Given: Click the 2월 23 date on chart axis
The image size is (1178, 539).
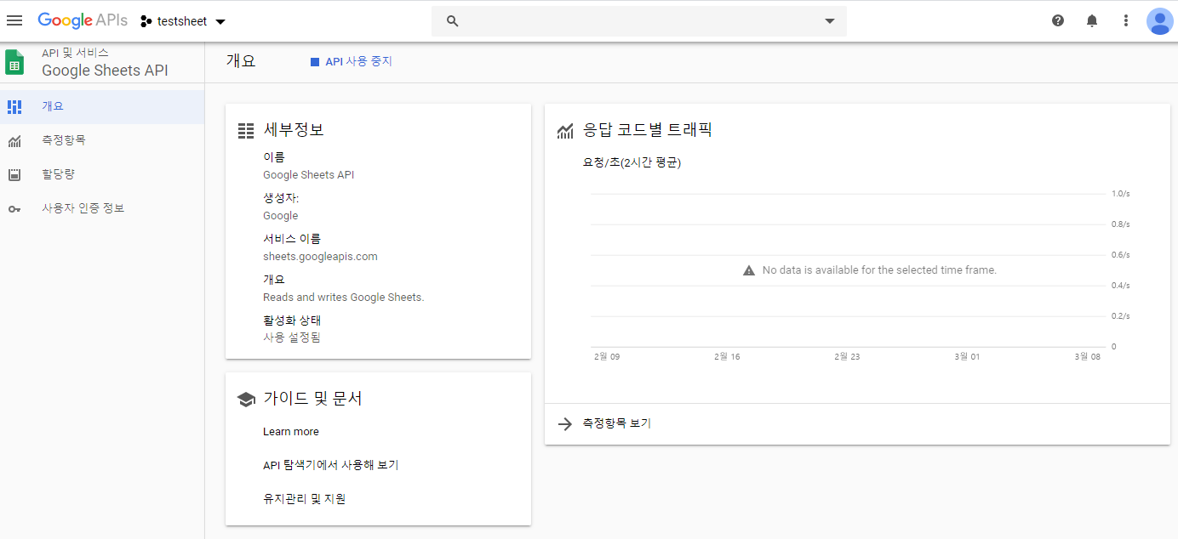Looking at the screenshot, I should pyautogui.click(x=847, y=357).
